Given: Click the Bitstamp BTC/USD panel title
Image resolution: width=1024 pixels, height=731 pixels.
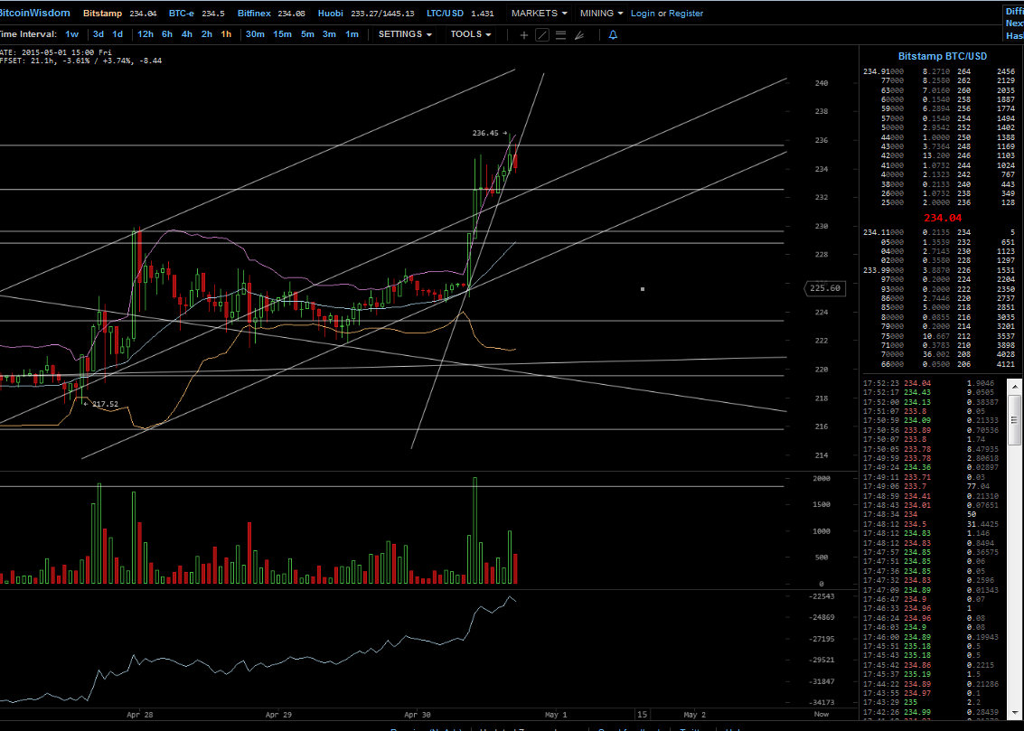Looking at the screenshot, I should coord(942,56).
